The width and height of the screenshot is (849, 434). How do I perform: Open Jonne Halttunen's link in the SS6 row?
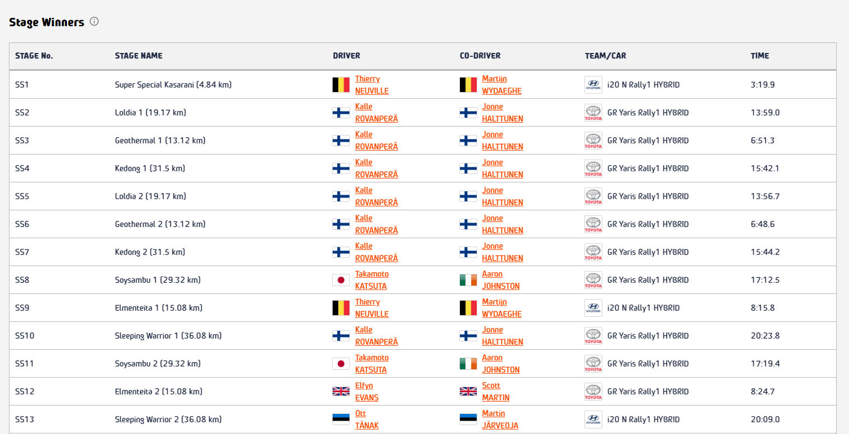(x=502, y=224)
